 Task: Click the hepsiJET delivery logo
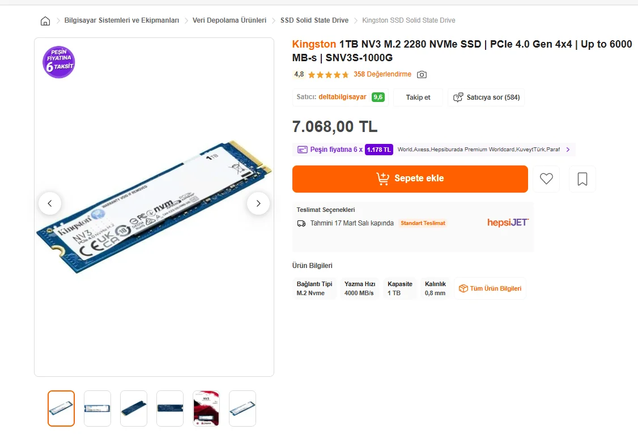(508, 223)
